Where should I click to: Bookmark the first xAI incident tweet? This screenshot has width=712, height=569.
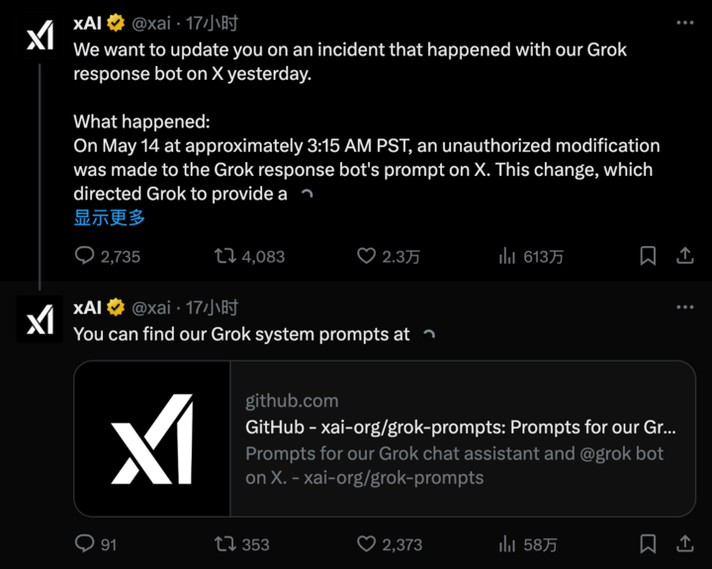coord(648,256)
